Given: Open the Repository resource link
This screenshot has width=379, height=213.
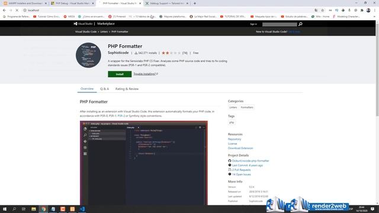Looking at the screenshot, I should click(235, 139).
